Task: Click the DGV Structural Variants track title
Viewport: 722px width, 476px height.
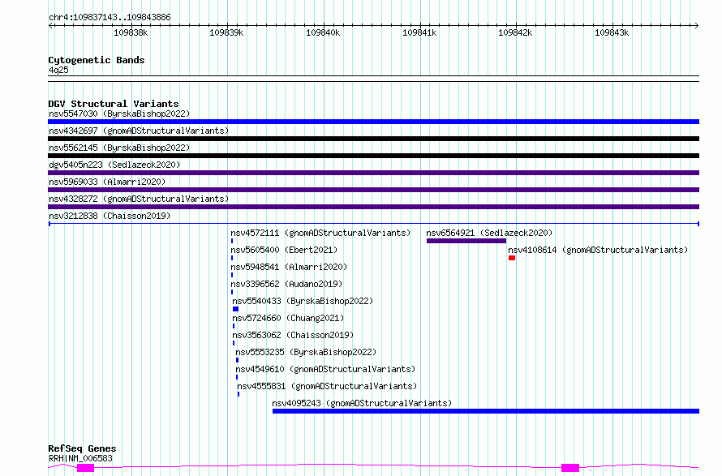Action: pos(114,104)
